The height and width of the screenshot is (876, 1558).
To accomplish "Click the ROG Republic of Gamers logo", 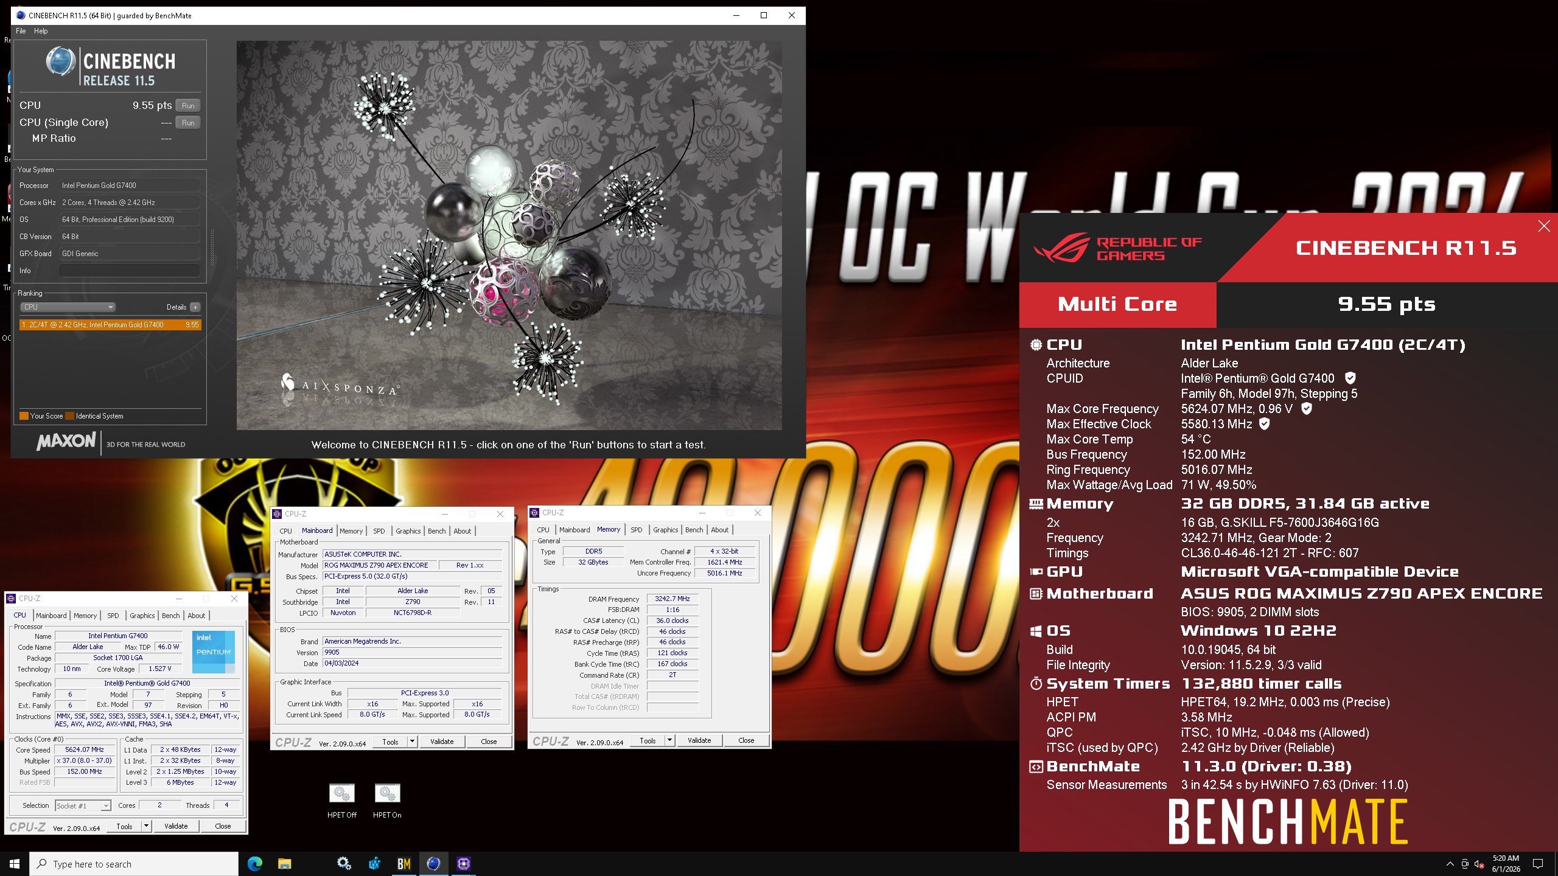I will 1117,248.
